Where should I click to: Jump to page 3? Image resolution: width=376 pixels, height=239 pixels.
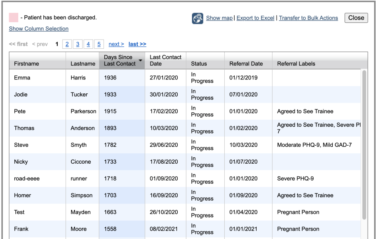click(x=77, y=44)
